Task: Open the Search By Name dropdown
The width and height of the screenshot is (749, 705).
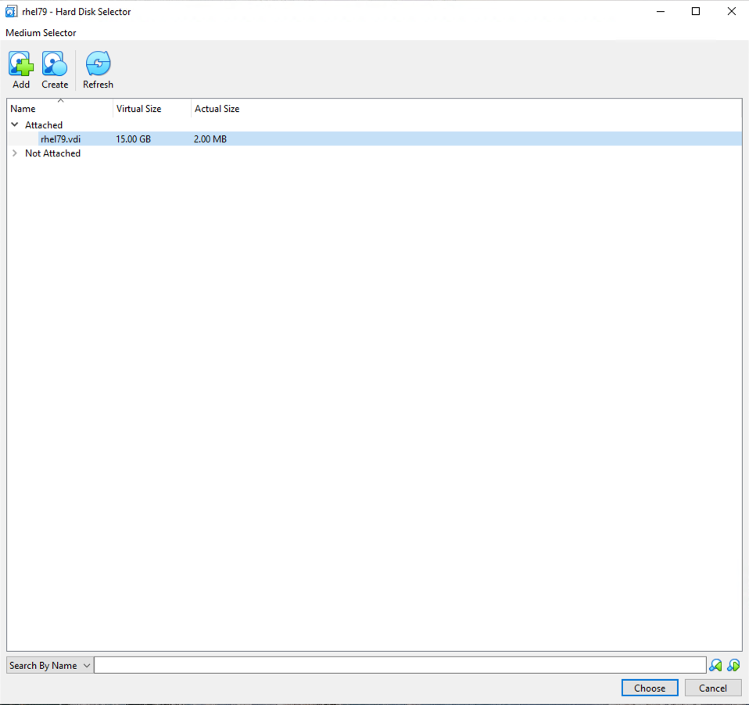Action: click(x=49, y=665)
